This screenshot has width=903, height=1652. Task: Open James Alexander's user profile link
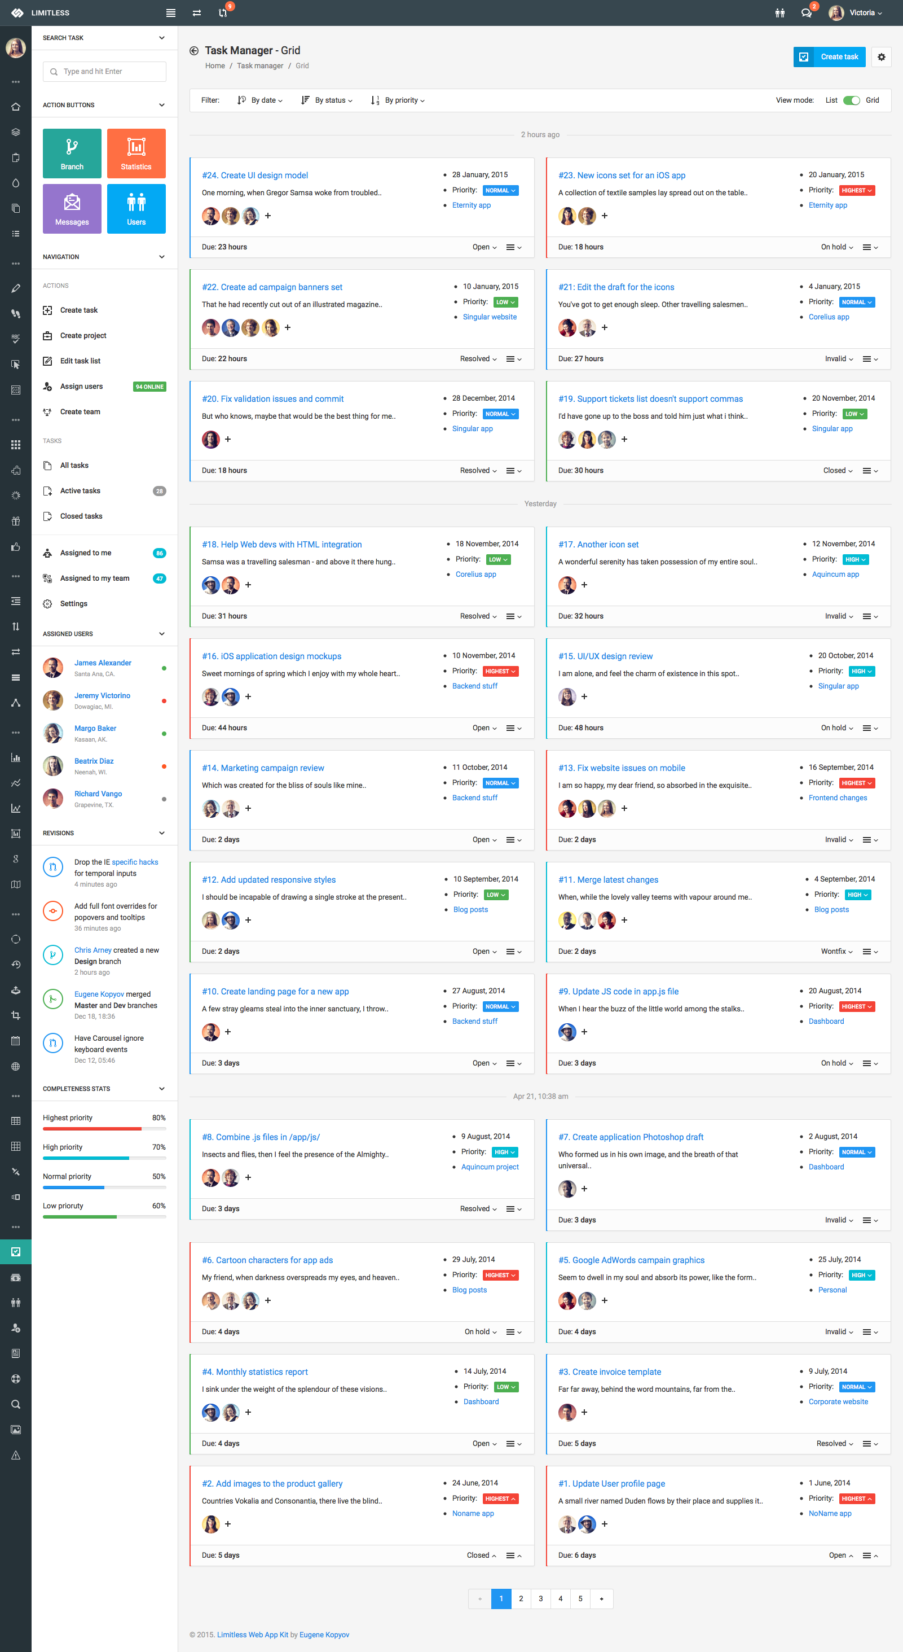click(x=103, y=663)
